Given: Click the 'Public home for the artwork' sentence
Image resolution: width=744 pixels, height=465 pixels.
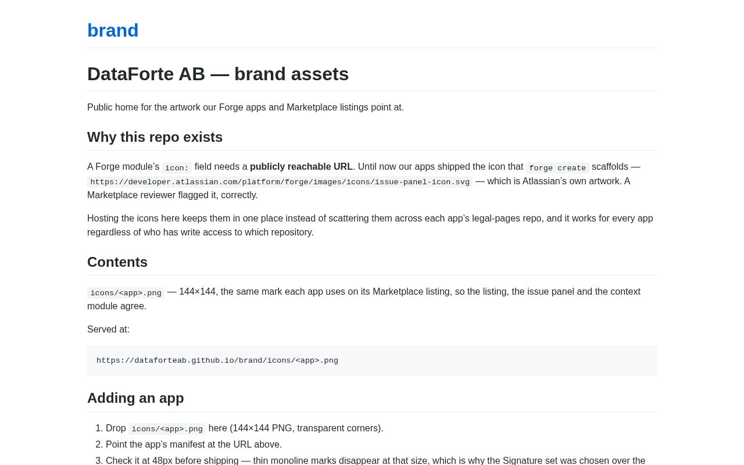Looking at the screenshot, I should (245, 108).
